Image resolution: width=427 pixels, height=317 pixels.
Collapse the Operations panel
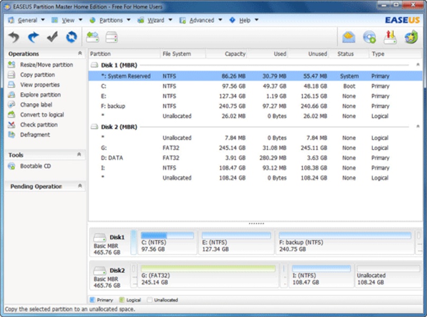click(x=80, y=53)
